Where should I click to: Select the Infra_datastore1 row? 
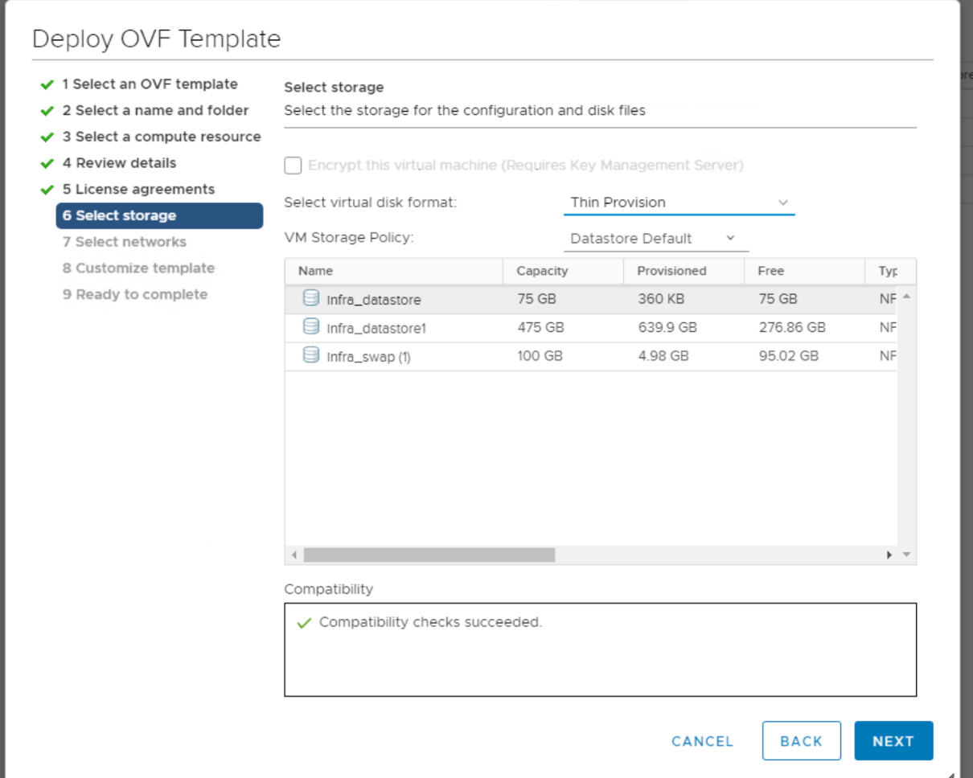pos(563,328)
